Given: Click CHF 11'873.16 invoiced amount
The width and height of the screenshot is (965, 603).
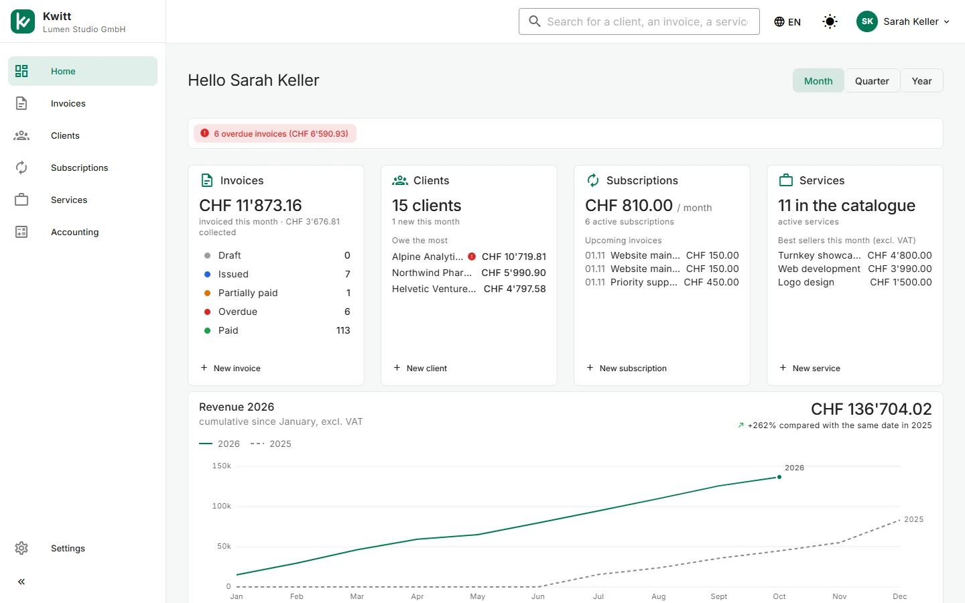Looking at the screenshot, I should pyautogui.click(x=251, y=205).
